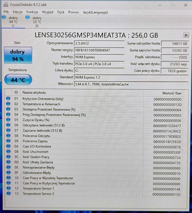This screenshot has height=213, width=192.
Task: Click status icon of Temperature Sensor 2 row
Action: pos(9,193)
